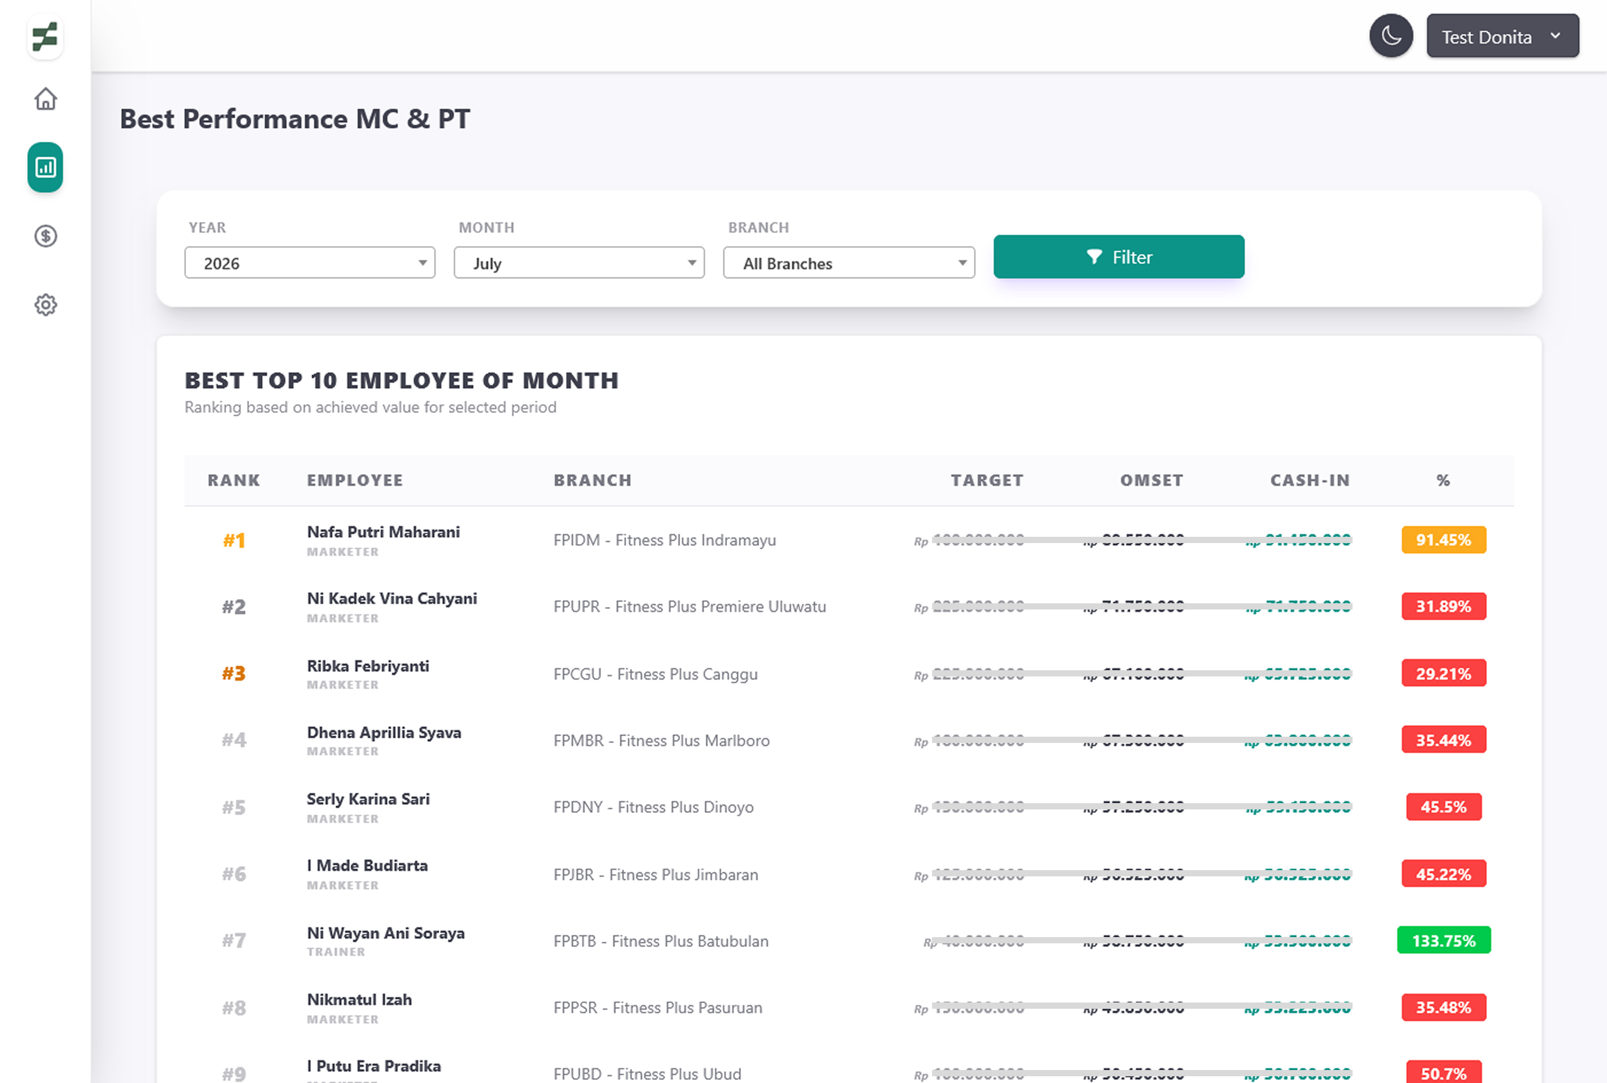This screenshot has width=1607, height=1083.
Task: Open the Year dropdown showing 2026
Action: 309,263
